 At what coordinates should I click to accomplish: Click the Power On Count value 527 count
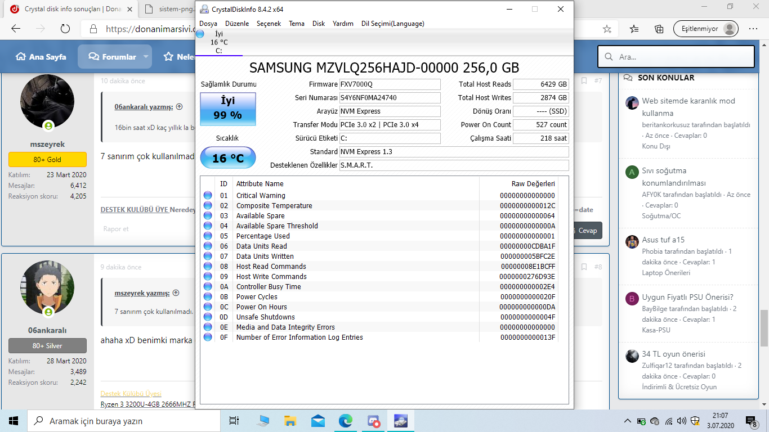(x=540, y=125)
